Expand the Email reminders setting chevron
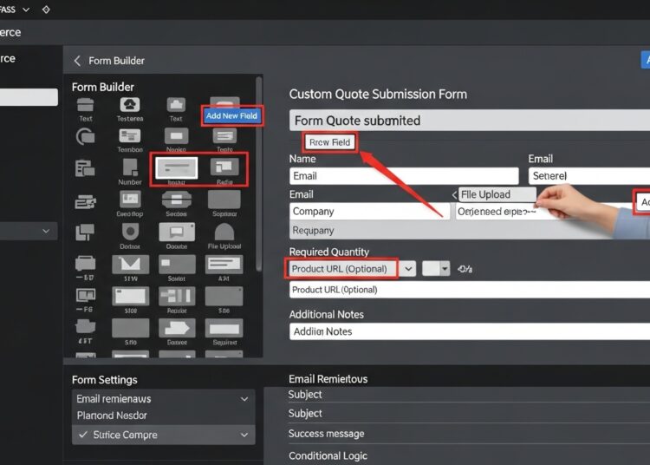The image size is (650, 465). [x=244, y=399]
